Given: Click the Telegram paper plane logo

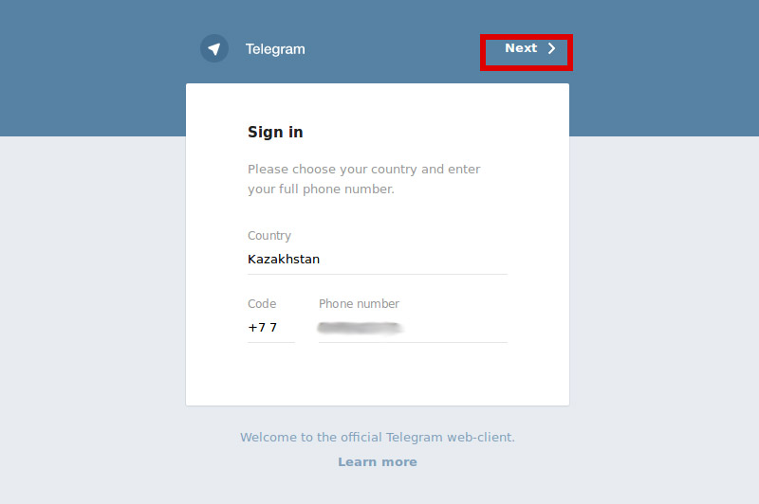Looking at the screenshot, I should pyautogui.click(x=214, y=48).
